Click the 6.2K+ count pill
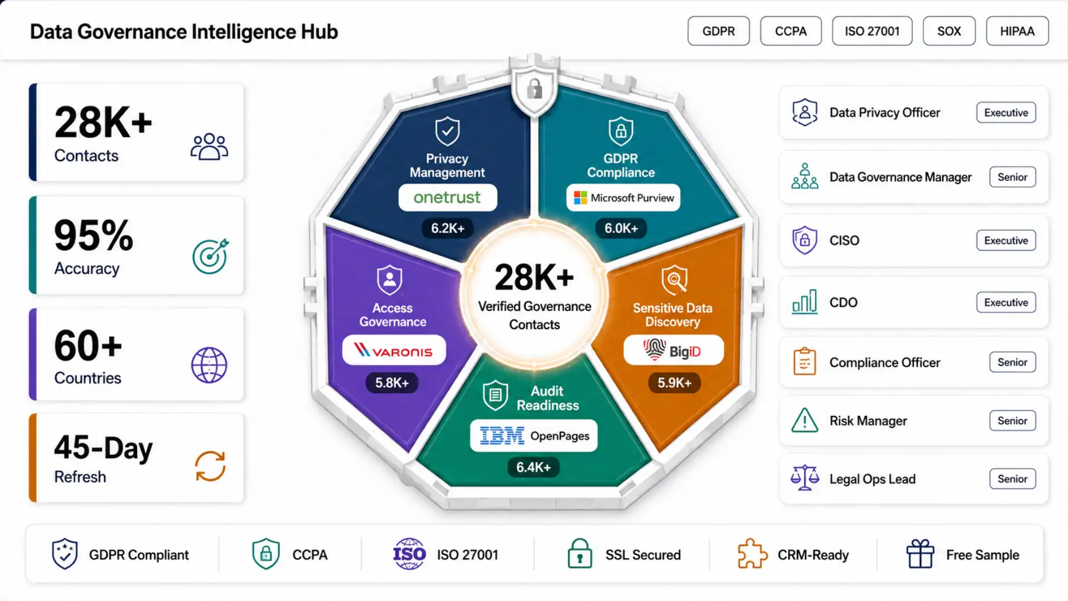The image size is (1068, 601). [x=447, y=228]
